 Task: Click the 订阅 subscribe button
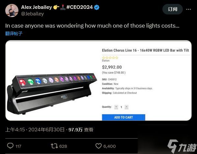173,9
